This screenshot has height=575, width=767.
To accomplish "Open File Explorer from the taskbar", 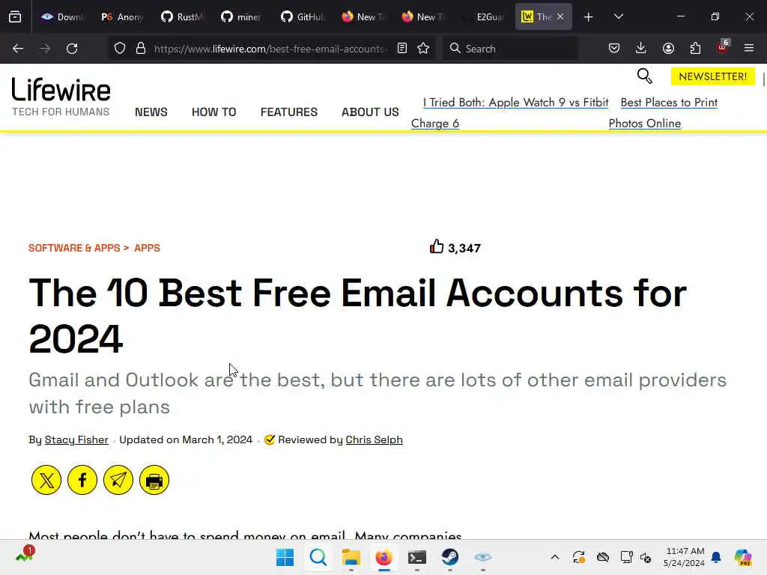I will coord(351,557).
